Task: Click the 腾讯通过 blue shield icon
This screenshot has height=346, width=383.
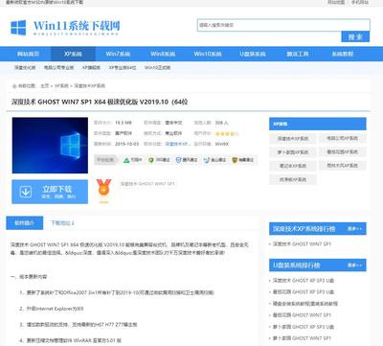Action: (x=178, y=160)
